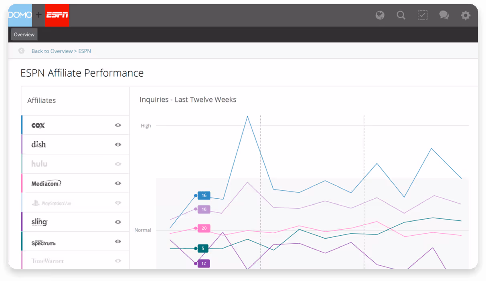This screenshot has width=486, height=281.
Task: Click the Normal axis label
Action: pyautogui.click(x=143, y=230)
